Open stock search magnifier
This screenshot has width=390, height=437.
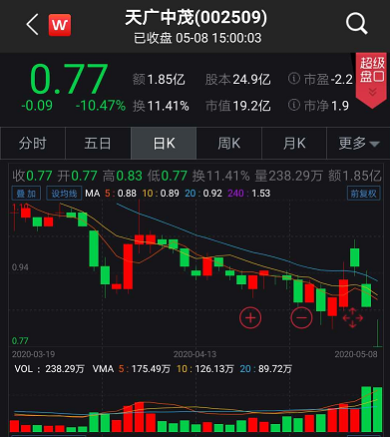(x=356, y=24)
